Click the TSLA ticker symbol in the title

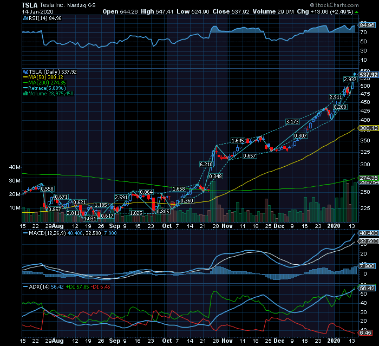(x=30, y=5)
